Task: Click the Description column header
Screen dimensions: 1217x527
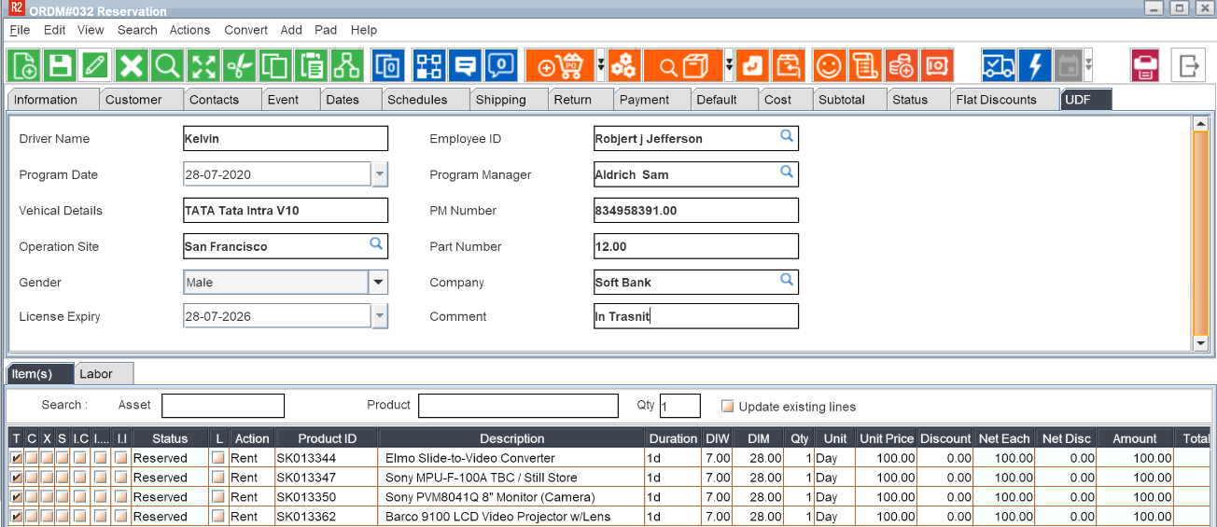Action: point(511,438)
